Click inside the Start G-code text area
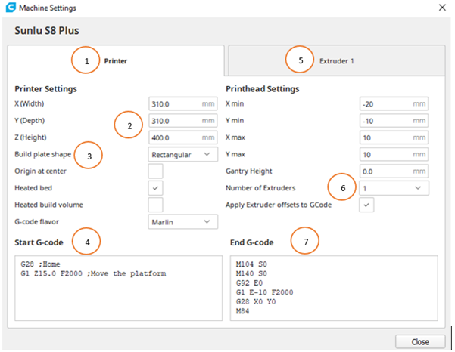The width and height of the screenshot is (455, 352). pos(117,287)
